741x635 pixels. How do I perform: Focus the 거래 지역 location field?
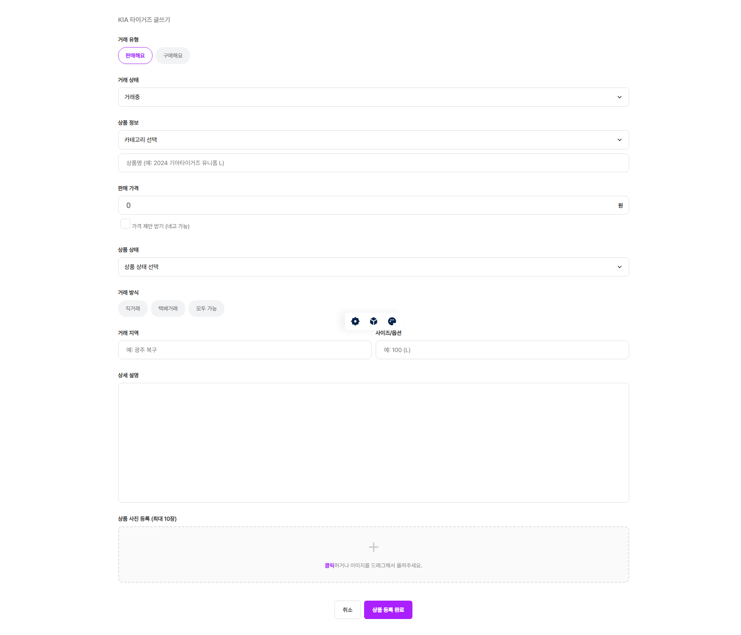click(x=244, y=350)
